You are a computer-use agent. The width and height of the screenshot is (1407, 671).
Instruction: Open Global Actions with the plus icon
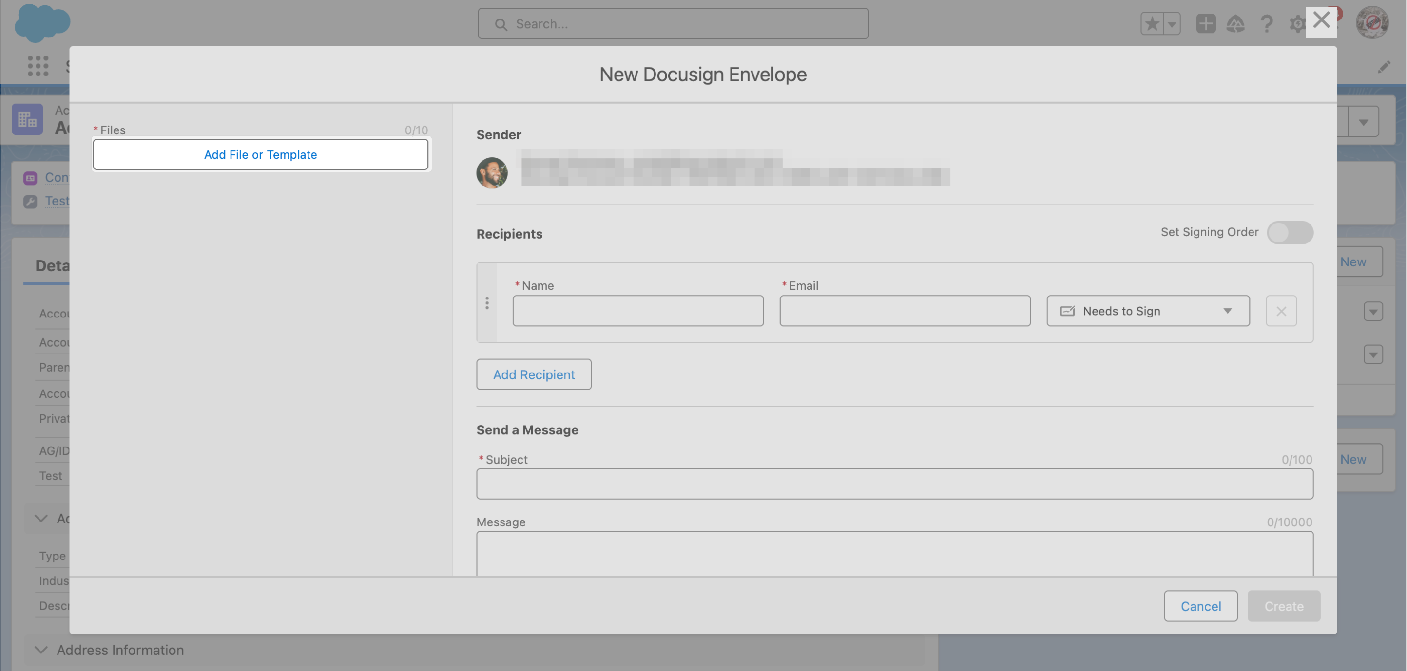(1206, 23)
